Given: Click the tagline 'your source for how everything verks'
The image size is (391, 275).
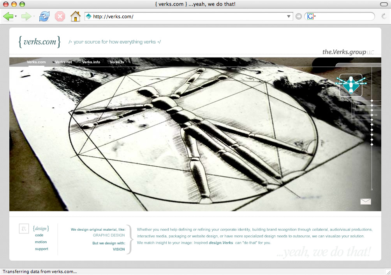Looking at the screenshot, I should click(x=115, y=42).
